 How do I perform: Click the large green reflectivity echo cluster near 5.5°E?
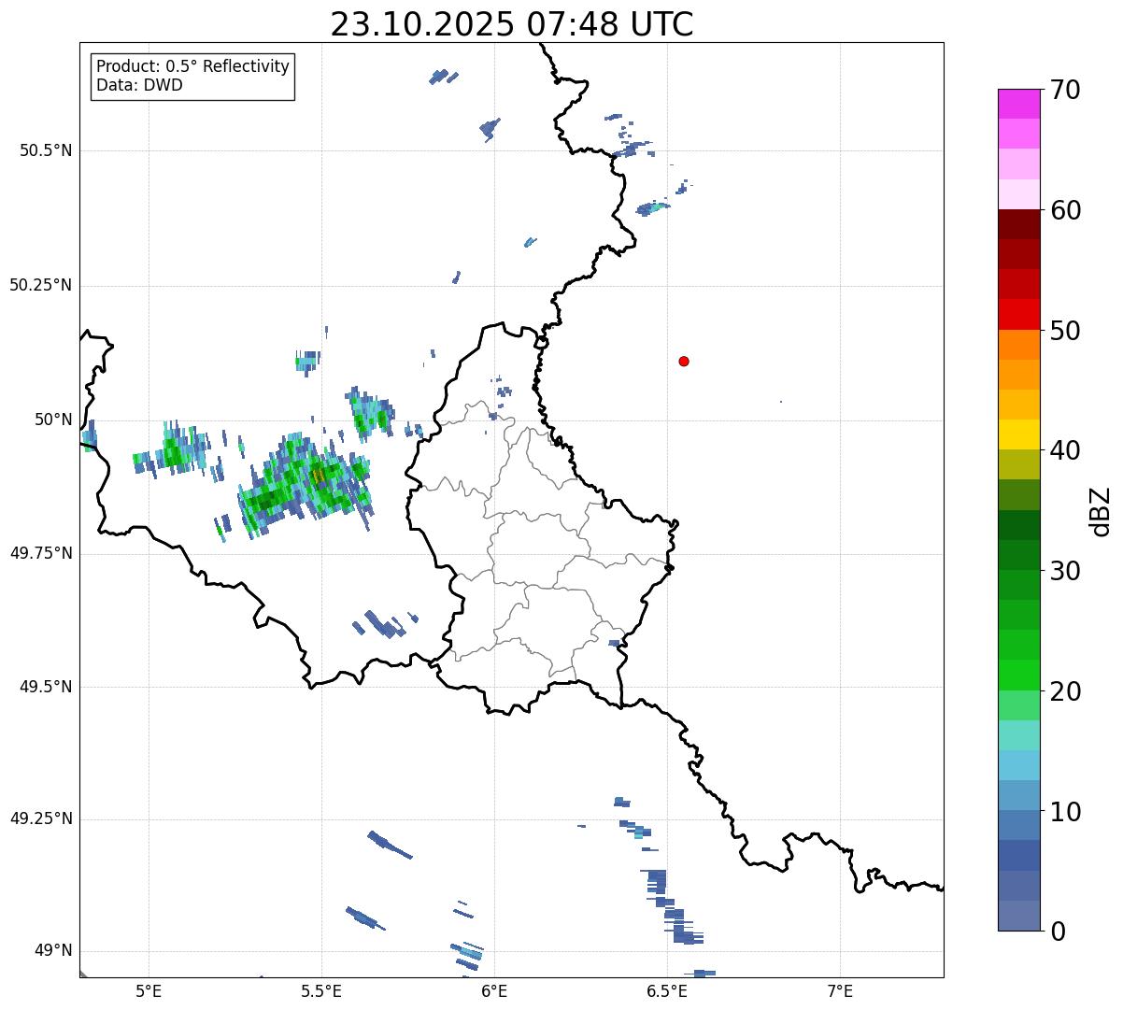pyautogui.click(x=304, y=484)
